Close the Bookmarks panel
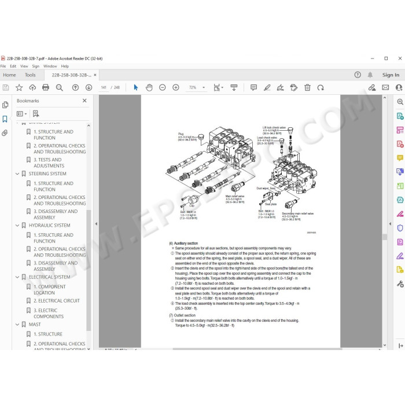Viewport: 405px width, 405px height. tap(84, 101)
